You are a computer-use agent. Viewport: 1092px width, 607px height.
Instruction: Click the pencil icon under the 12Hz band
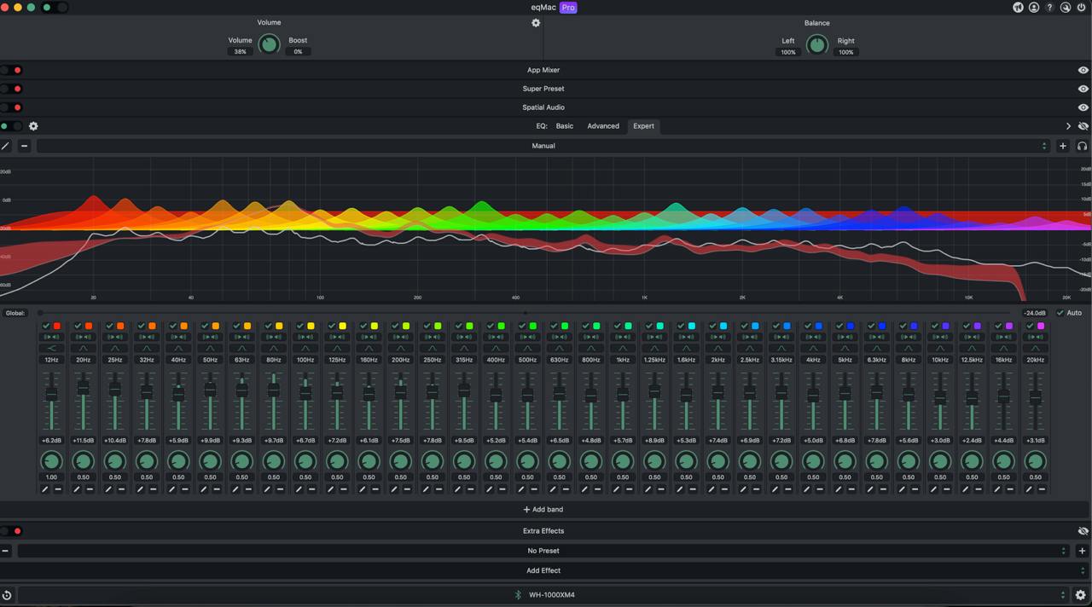tap(45, 489)
